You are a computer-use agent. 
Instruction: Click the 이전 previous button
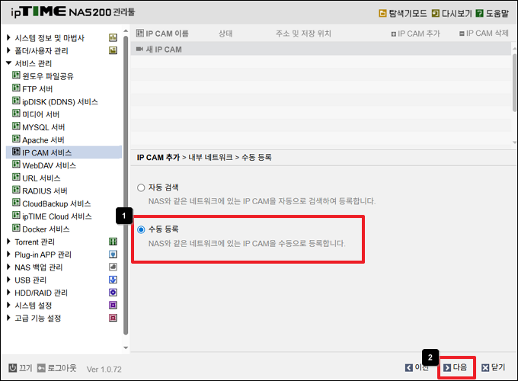pos(417,367)
